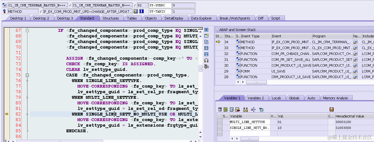Switch to the Desktop 1 tab
This screenshot has height=142, width=374.
[18, 18]
